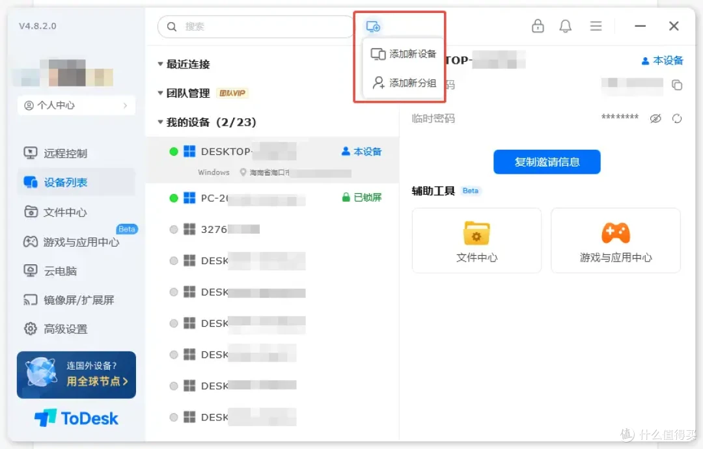Open 高级设置 in sidebar
This screenshot has height=449, width=703.
coord(76,329)
